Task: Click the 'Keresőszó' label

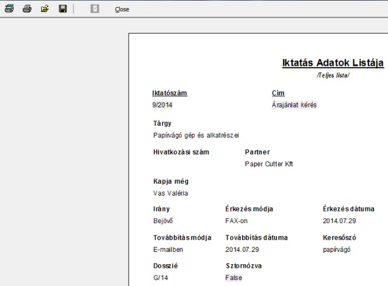Action: point(339,238)
